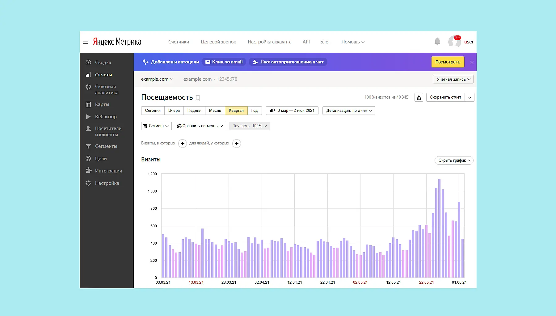The width and height of the screenshot is (556, 316).
Task: Click the Сохранить отчет button
Action: click(x=445, y=97)
